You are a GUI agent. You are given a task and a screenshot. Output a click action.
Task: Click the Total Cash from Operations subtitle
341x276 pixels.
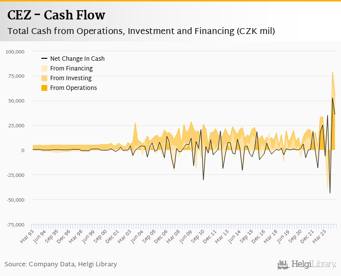[141, 32]
